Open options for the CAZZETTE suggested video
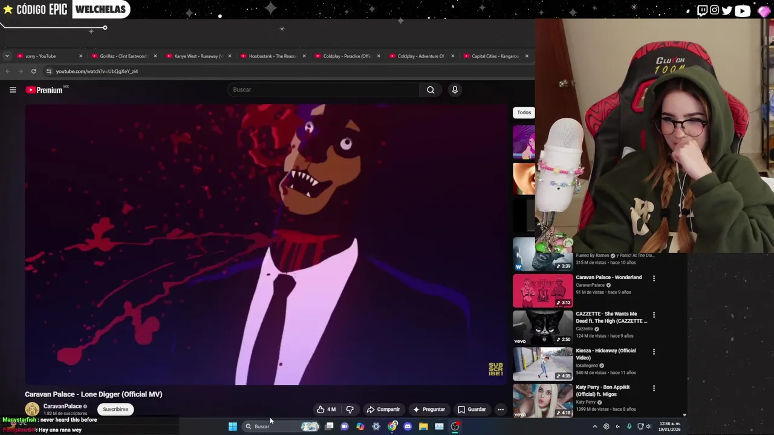Image resolution: width=774 pixels, height=435 pixels. (x=654, y=315)
